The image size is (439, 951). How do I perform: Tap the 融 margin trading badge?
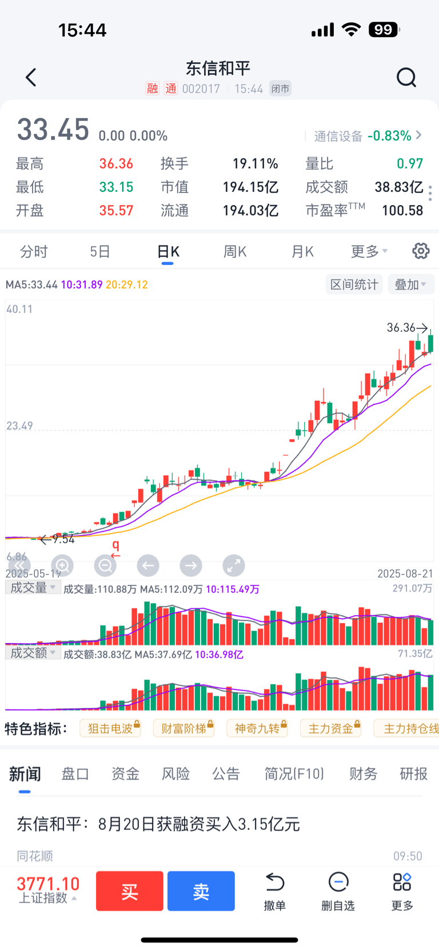pos(152,89)
